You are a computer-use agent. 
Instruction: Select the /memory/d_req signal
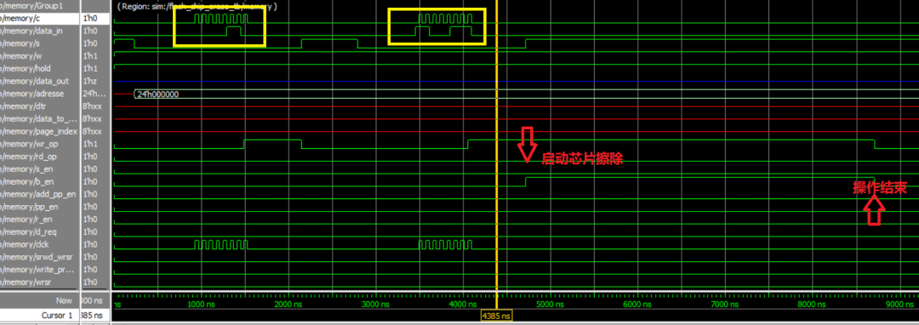[39, 232]
